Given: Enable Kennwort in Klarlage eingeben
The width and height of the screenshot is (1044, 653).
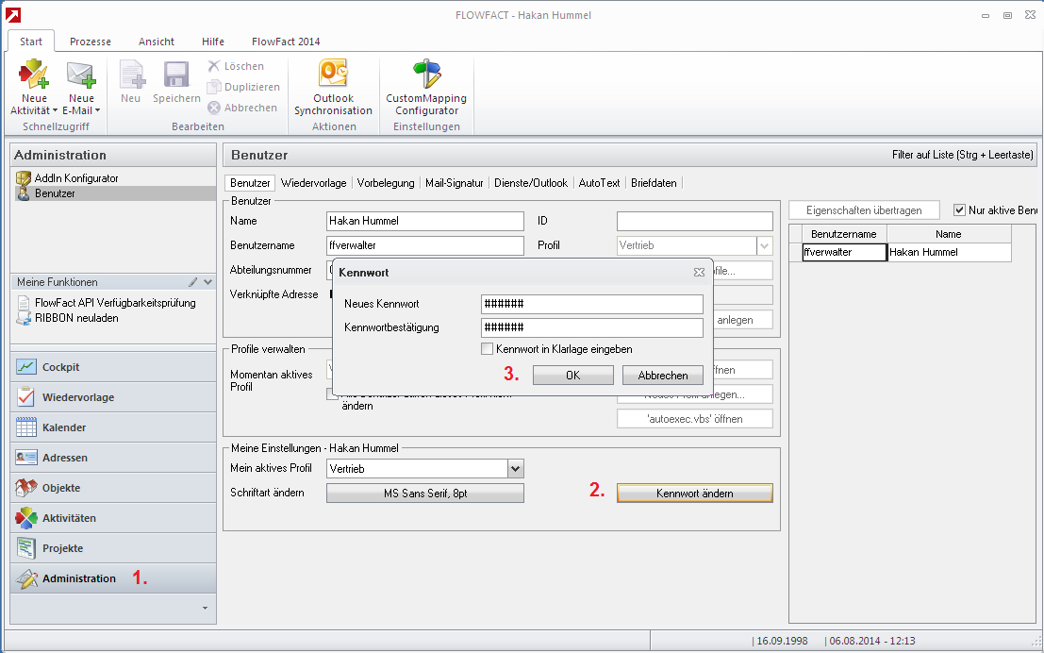Looking at the screenshot, I should 487,349.
